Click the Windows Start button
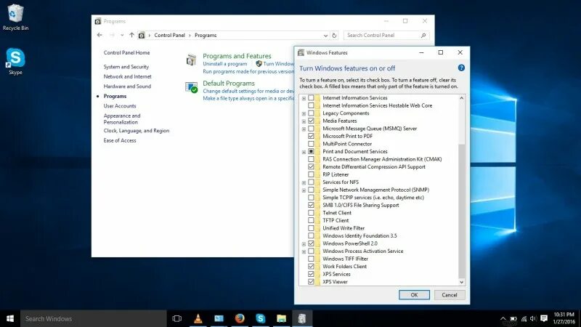The width and height of the screenshot is (581, 327). (x=10, y=318)
